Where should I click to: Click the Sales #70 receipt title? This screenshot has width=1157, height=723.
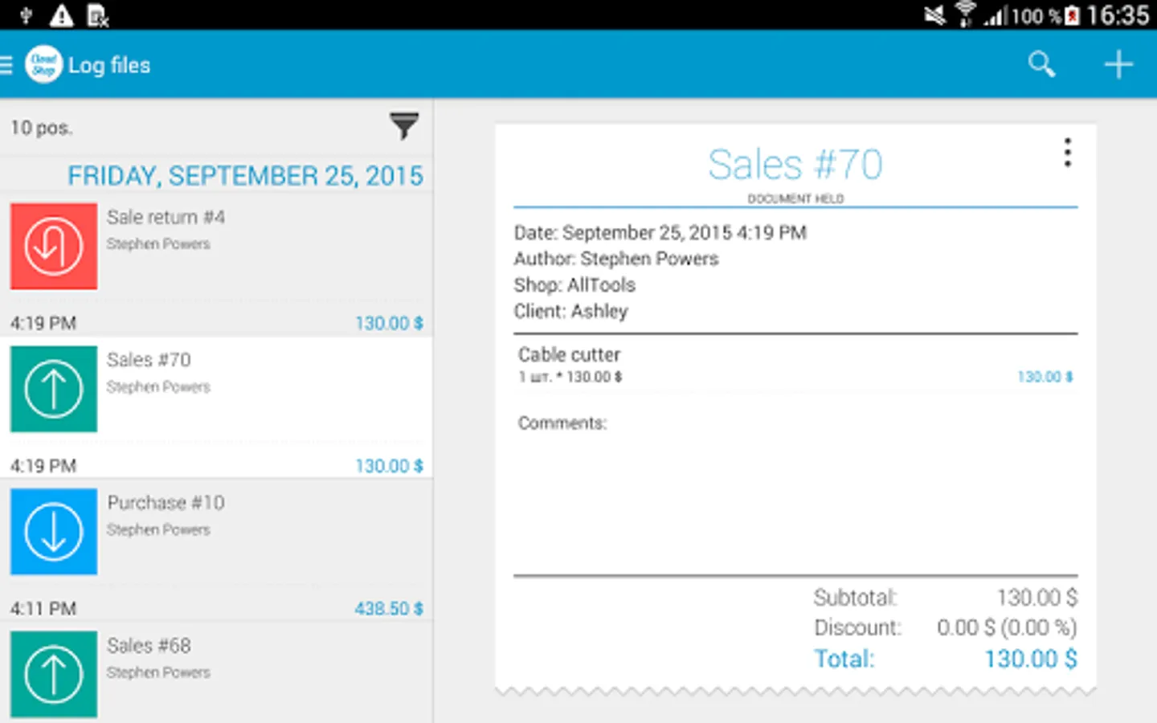coord(795,165)
